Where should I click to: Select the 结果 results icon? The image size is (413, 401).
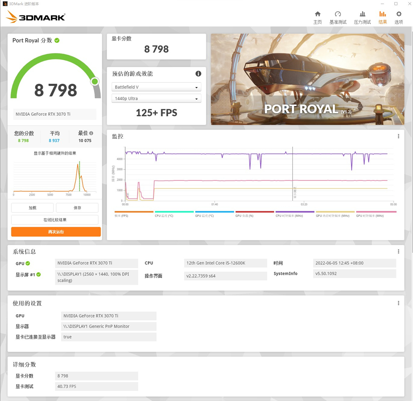pyautogui.click(x=382, y=17)
